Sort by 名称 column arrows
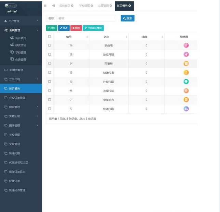The image size is (220, 212). (x=126, y=37)
